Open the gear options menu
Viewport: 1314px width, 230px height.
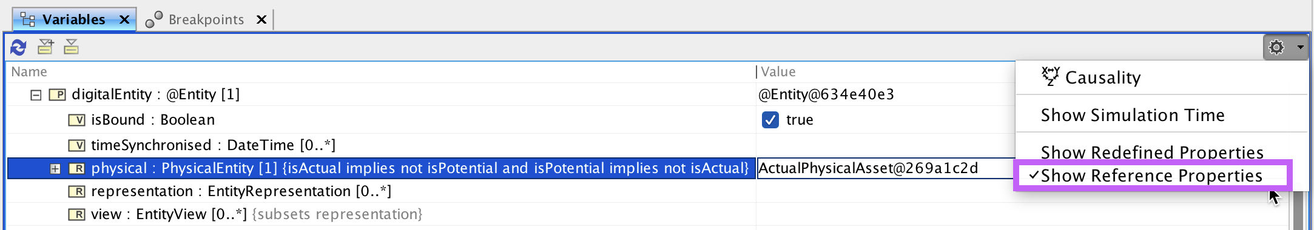(1277, 47)
